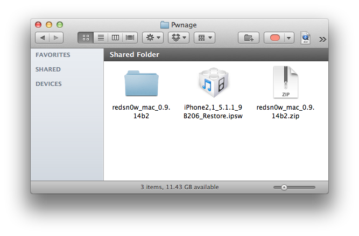The height and width of the screenshot is (236, 359).
Task: Open the Dropbox toolbar menu
Action: pyautogui.click(x=179, y=38)
